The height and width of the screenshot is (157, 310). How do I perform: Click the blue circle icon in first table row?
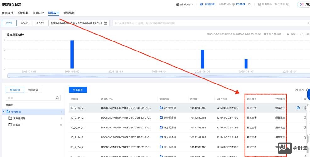point(298,108)
